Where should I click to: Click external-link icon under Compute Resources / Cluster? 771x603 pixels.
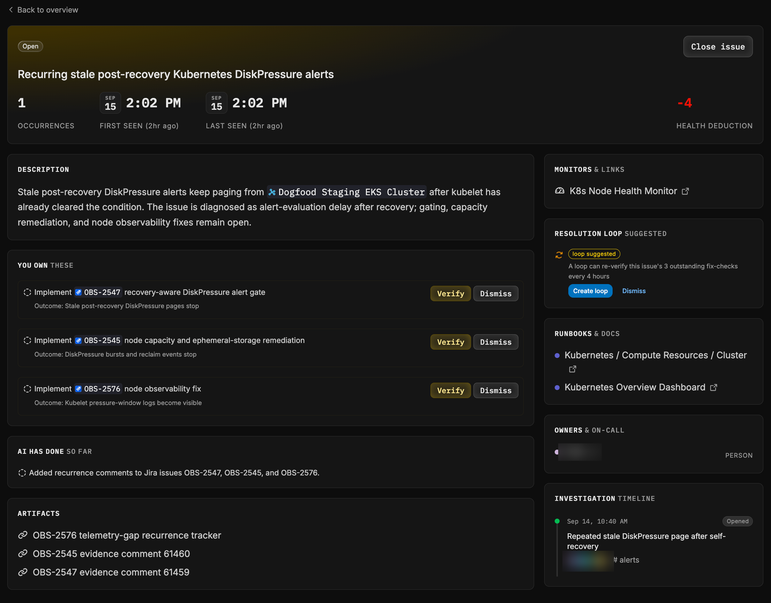572,369
